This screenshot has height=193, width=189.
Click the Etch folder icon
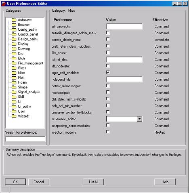[x=14, y=59]
